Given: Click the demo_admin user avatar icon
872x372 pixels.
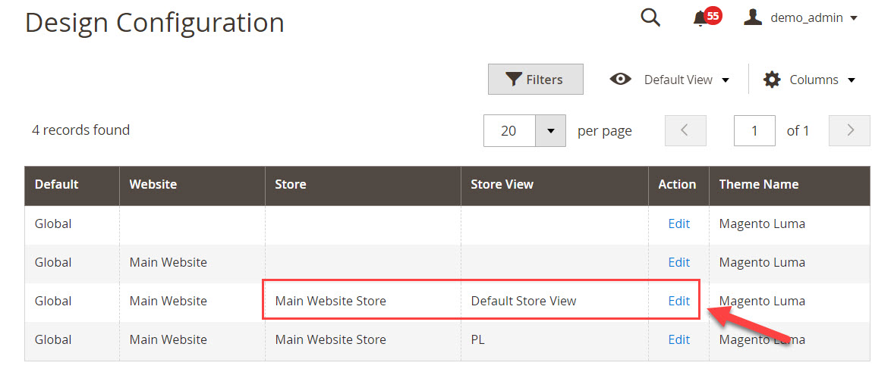Looking at the screenshot, I should click(x=752, y=17).
